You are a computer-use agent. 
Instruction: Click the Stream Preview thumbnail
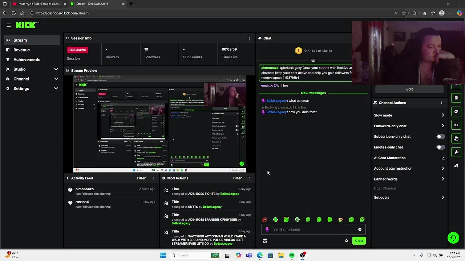160,124
